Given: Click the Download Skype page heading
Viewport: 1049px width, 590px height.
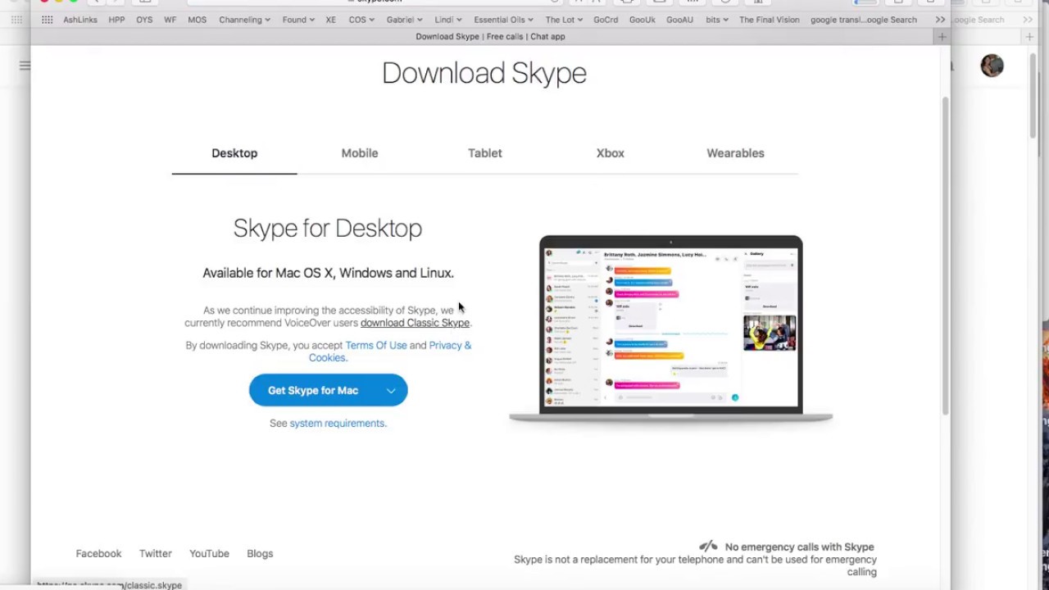Looking at the screenshot, I should (484, 73).
